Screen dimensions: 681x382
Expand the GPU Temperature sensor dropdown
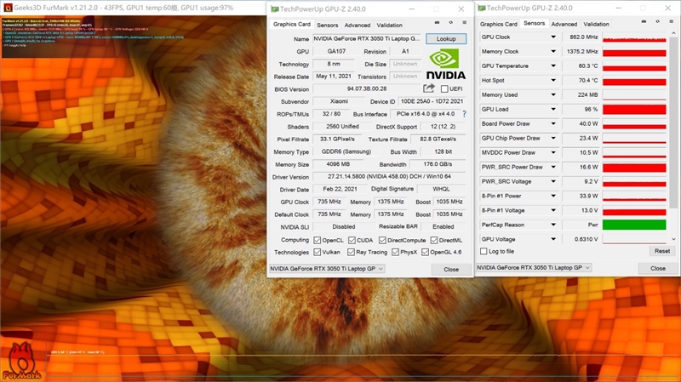553,66
